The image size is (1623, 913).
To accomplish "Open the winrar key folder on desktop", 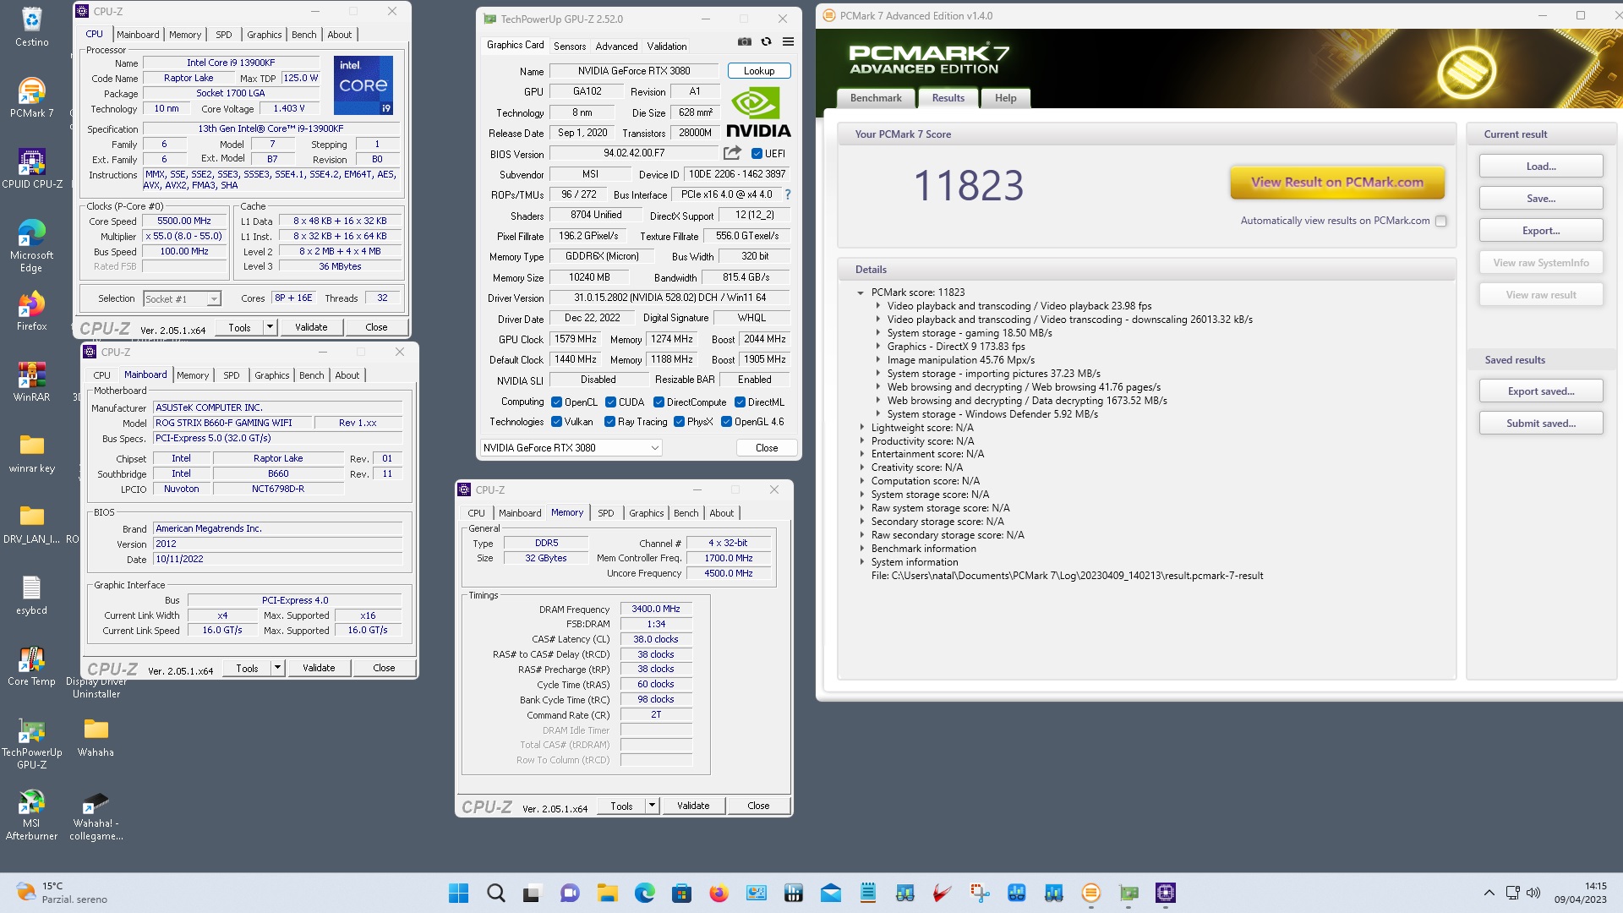I will click(32, 454).
